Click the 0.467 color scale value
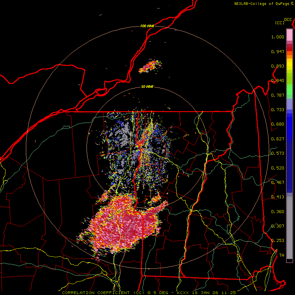Viewport: 295px width, 295px height. pyautogui.click(x=278, y=183)
